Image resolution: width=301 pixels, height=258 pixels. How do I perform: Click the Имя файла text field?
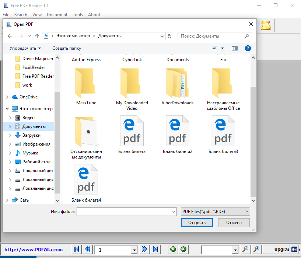click(123, 212)
